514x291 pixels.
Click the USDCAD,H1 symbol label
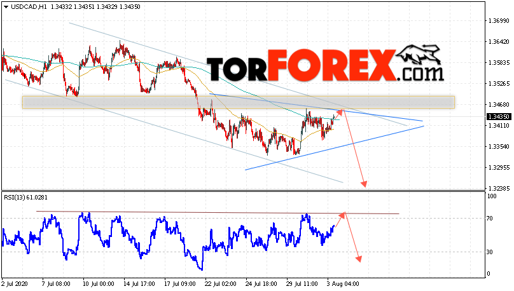click(29, 7)
